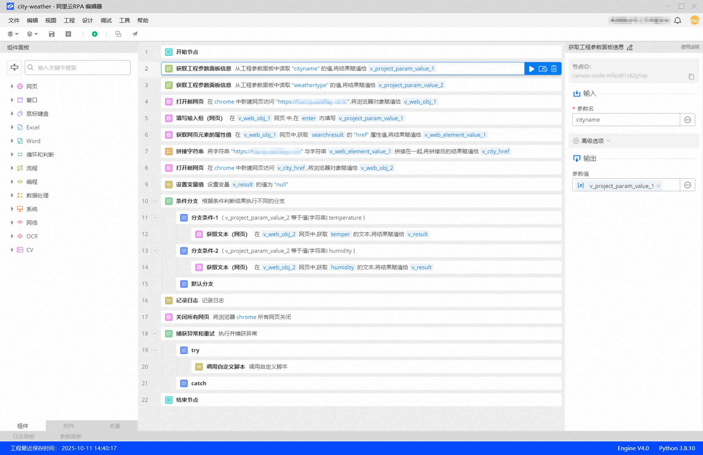Click the 拼接字符串 step icon

coord(169,151)
